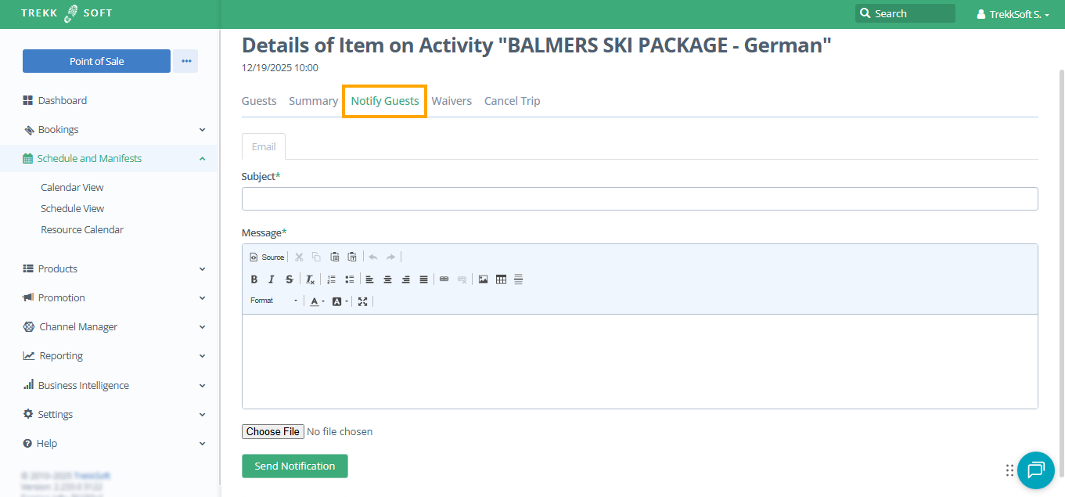This screenshot has height=497, width=1065.
Task: Center align the message text
Action: click(x=387, y=279)
